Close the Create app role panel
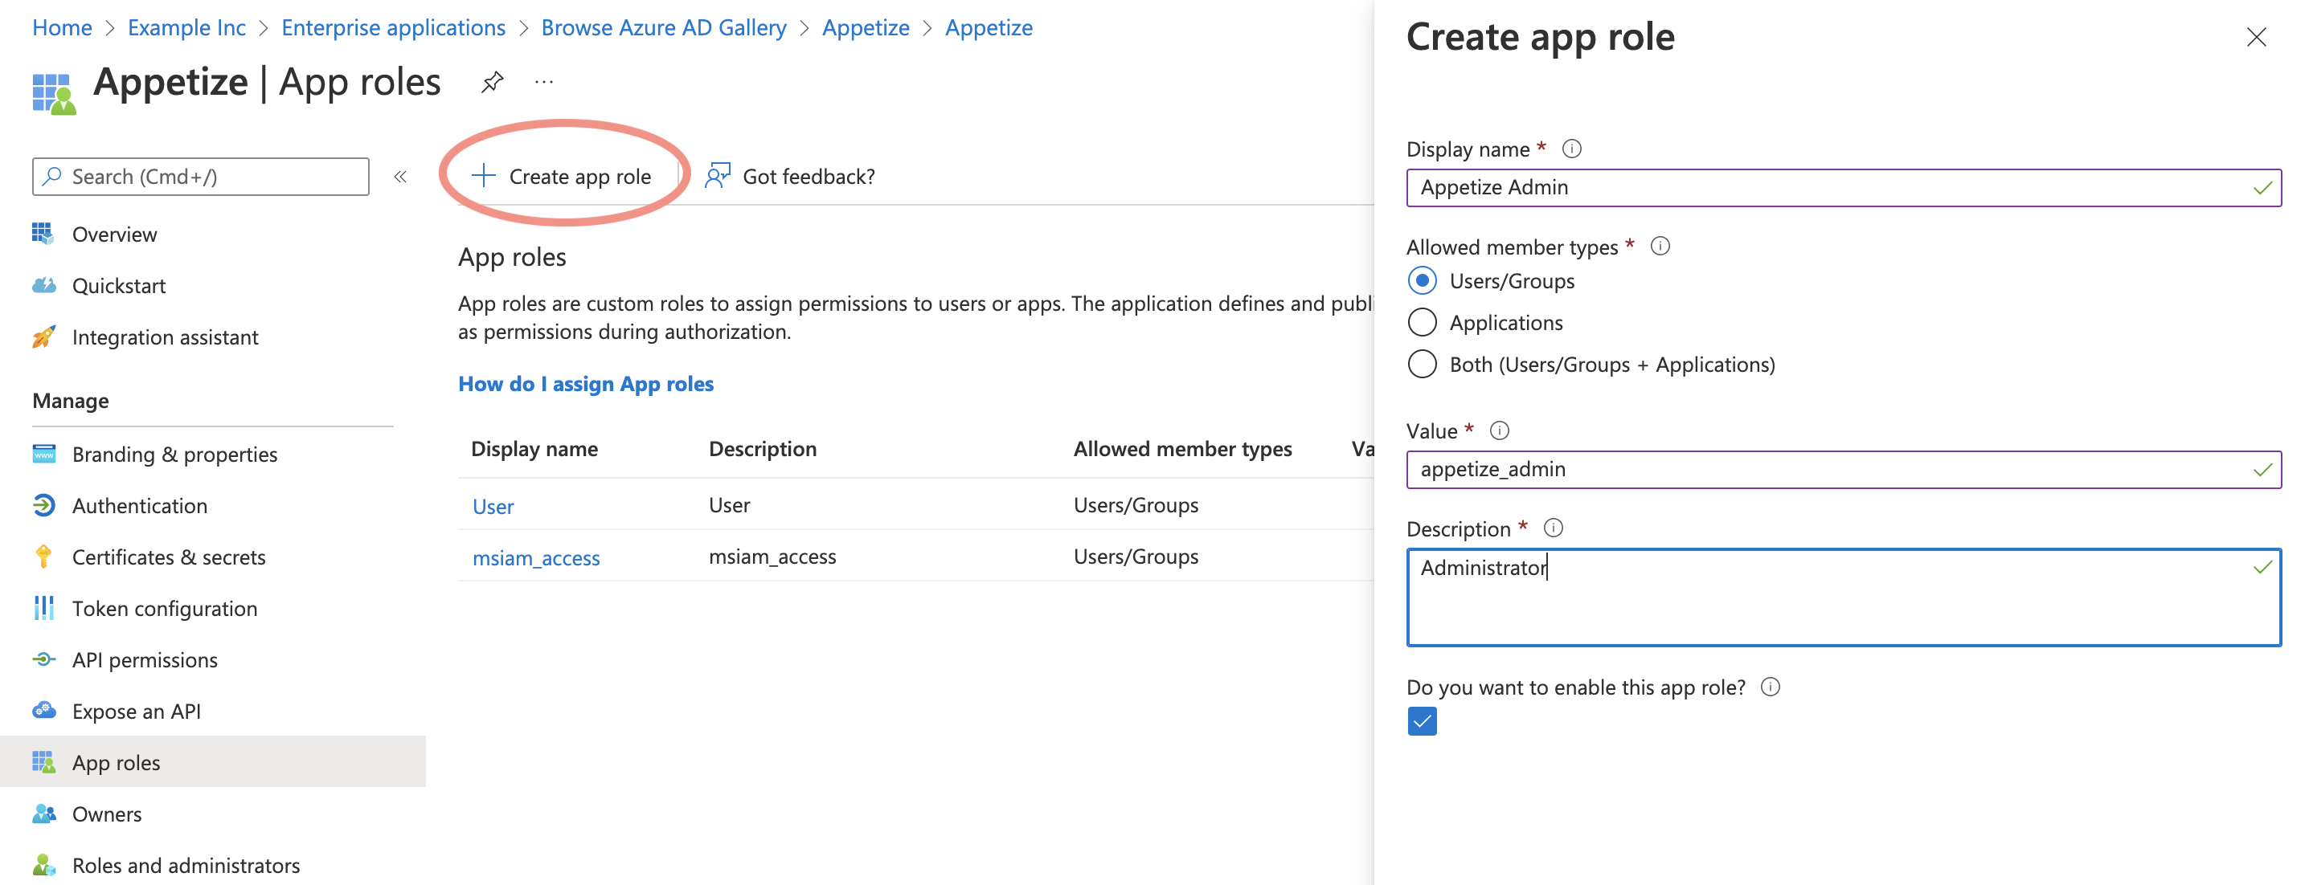 click(x=2255, y=38)
